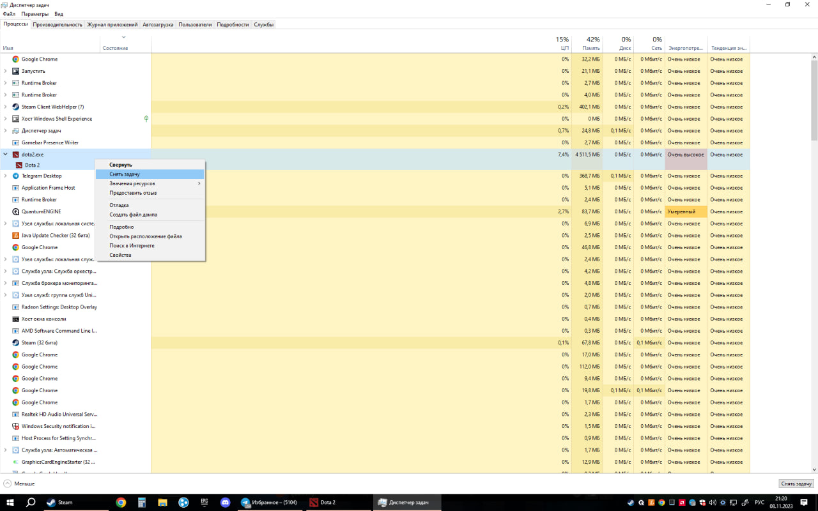Viewport: 818px width, 511px height.
Task: Open the Файл menu
Action: click(x=9, y=13)
